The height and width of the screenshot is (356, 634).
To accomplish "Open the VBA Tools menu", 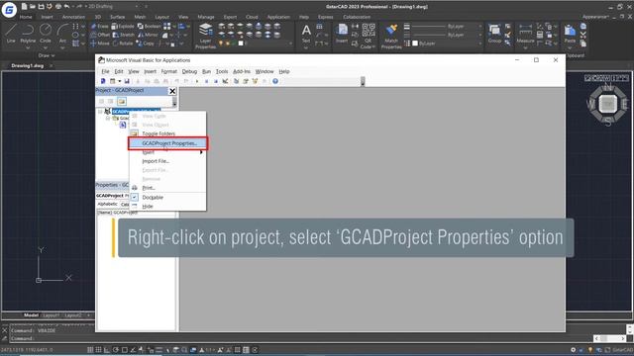I will point(222,71).
